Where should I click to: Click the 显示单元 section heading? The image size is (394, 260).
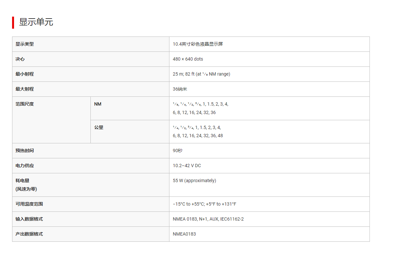(36, 22)
